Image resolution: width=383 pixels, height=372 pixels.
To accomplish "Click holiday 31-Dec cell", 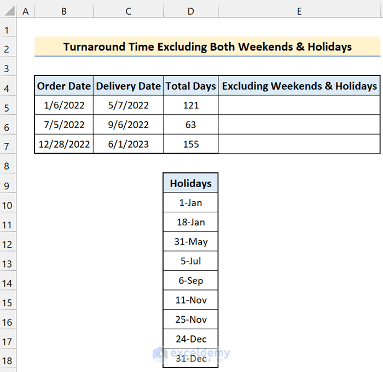I will 191,358.
